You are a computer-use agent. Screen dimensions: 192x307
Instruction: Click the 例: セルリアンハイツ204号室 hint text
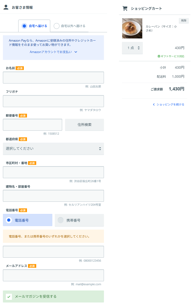pos(83,205)
